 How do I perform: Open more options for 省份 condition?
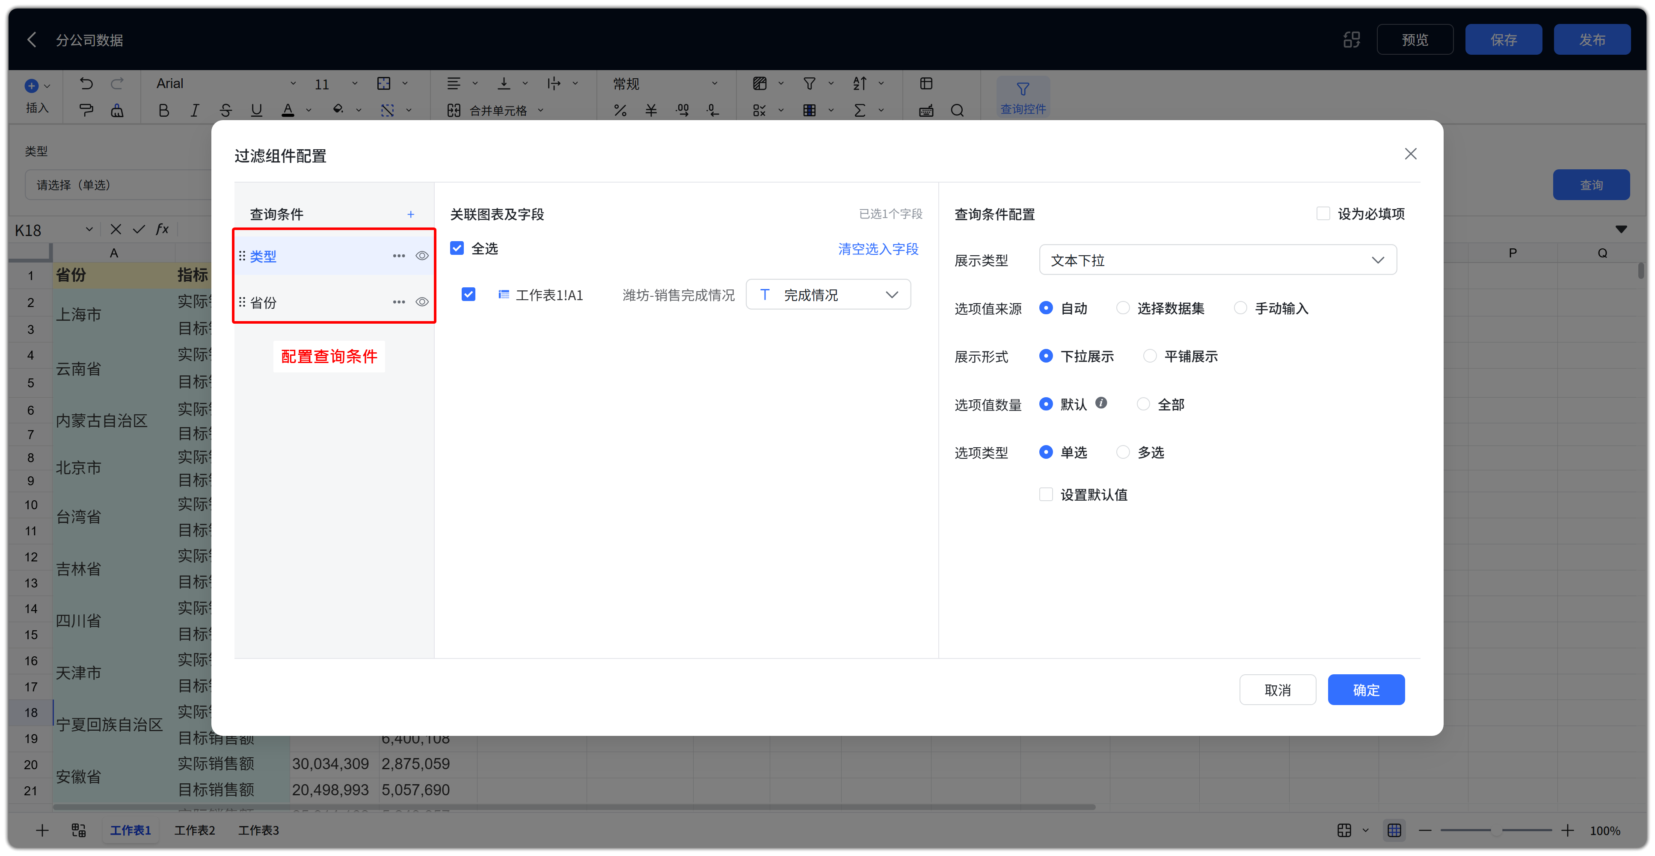[x=399, y=302]
